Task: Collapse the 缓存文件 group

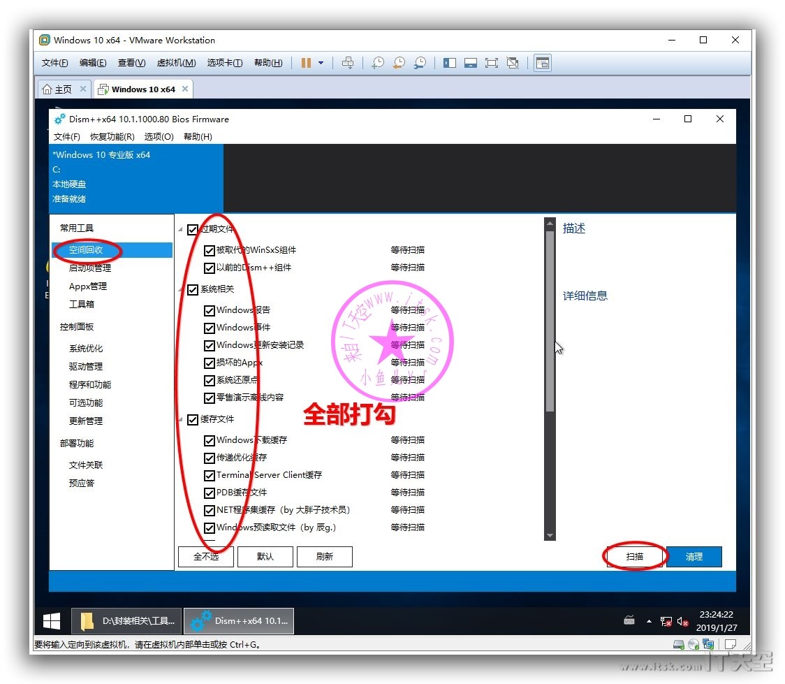Action: [180, 419]
